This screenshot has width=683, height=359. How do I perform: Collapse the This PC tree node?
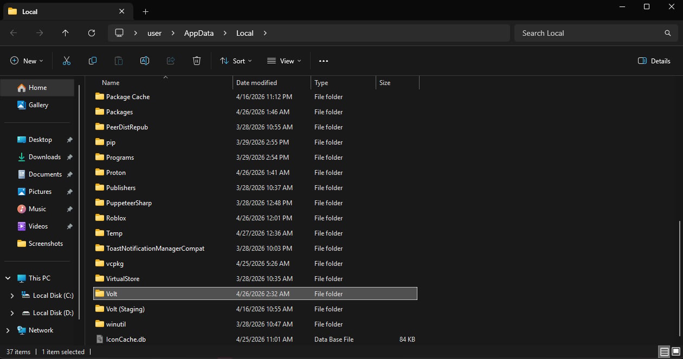click(x=8, y=278)
